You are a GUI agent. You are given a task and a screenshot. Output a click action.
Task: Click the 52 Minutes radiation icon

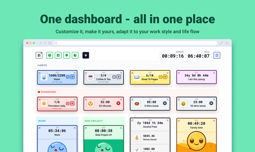point(91,104)
